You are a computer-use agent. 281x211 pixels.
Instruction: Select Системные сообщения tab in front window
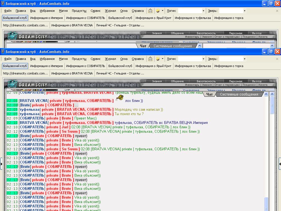click(x=239, y=95)
